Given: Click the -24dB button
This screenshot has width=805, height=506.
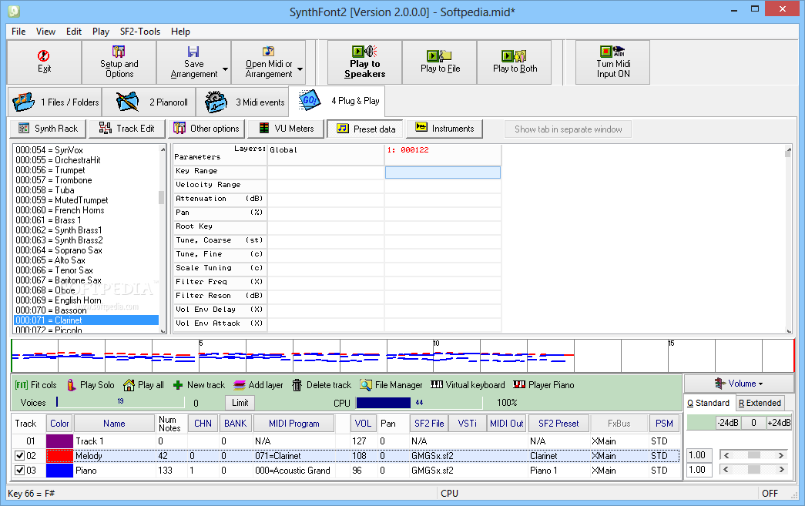Looking at the screenshot, I should 728,423.
